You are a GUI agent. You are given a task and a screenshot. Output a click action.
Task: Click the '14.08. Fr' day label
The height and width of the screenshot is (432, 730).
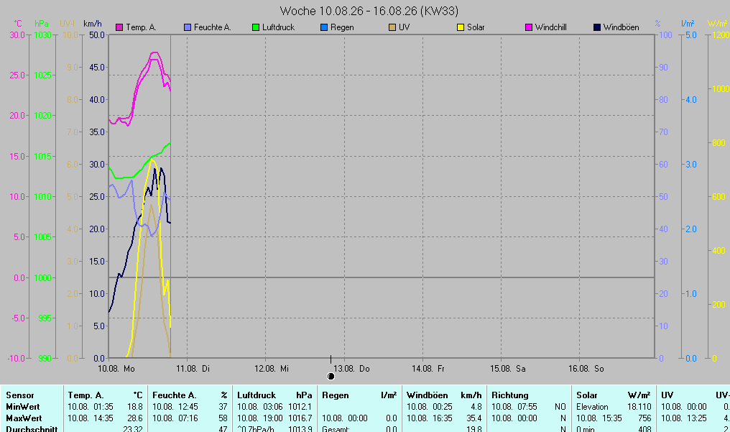pos(428,369)
